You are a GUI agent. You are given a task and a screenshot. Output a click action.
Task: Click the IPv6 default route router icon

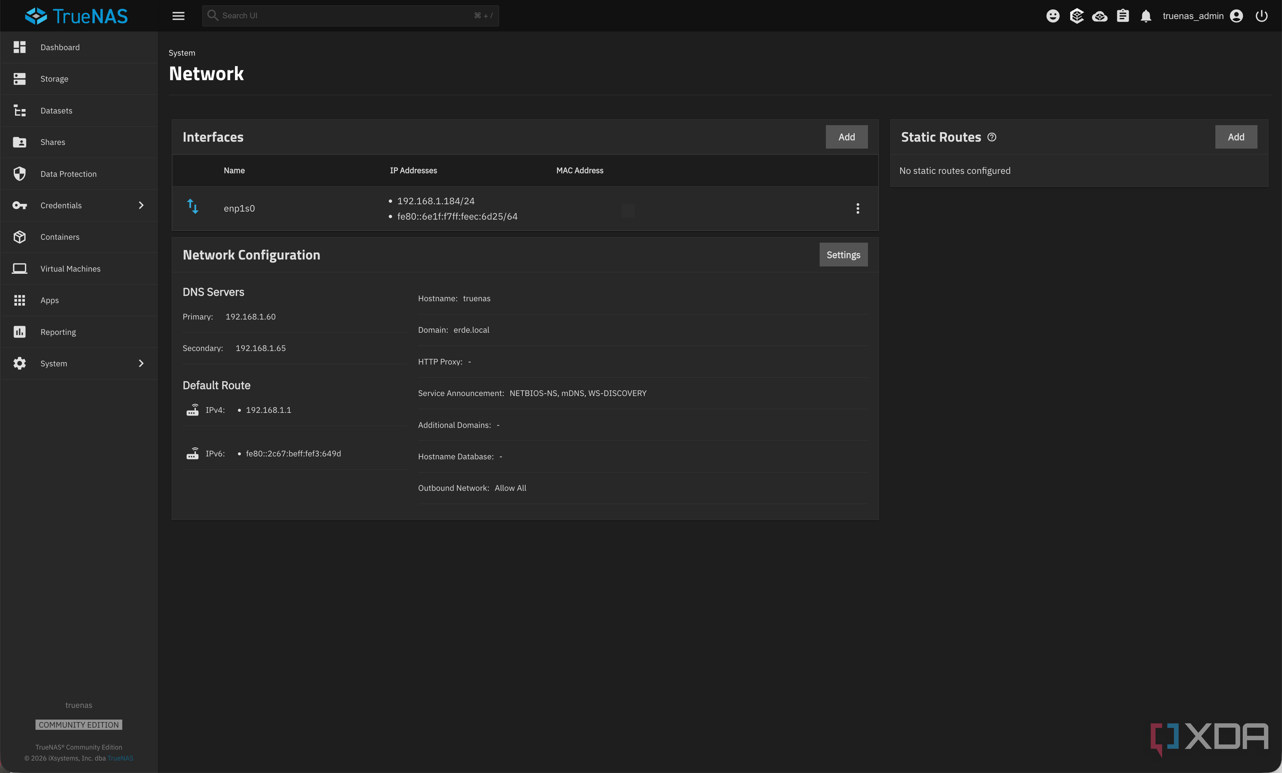coord(193,453)
